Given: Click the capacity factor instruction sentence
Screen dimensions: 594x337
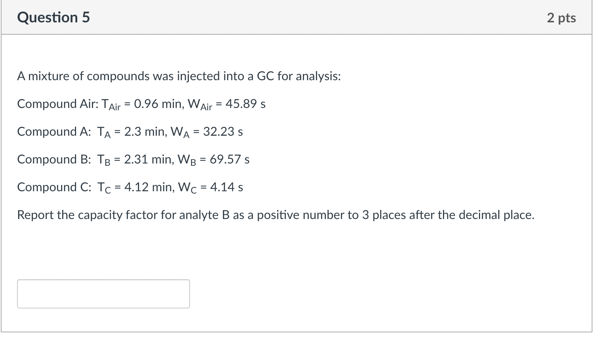Looking at the screenshot, I should tap(276, 215).
